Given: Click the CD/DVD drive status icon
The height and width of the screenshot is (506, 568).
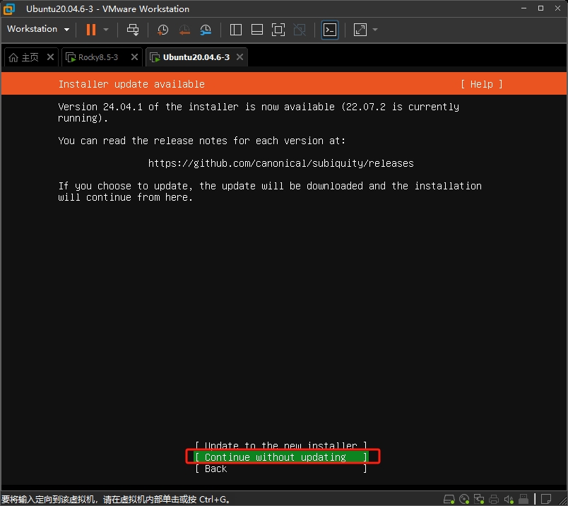Looking at the screenshot, I should pyautogui.click(x=464, y=499).
